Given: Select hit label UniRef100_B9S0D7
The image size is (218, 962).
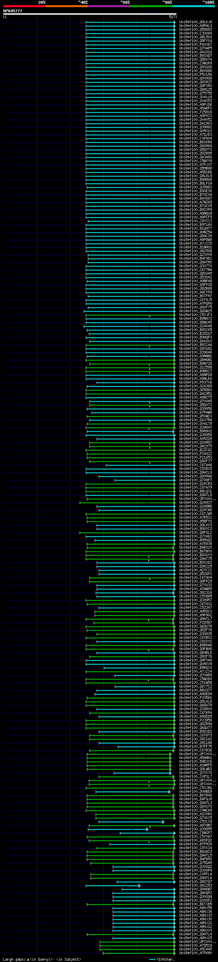Looking at the screenshot, I should tap(195, 56).
